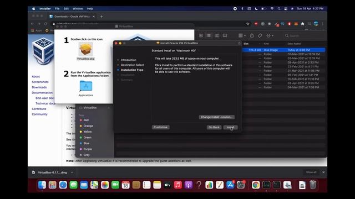This screenshot has width=355, height=199.
Task: Sort Finder list by Date Added column
Action: pos(294,44)
